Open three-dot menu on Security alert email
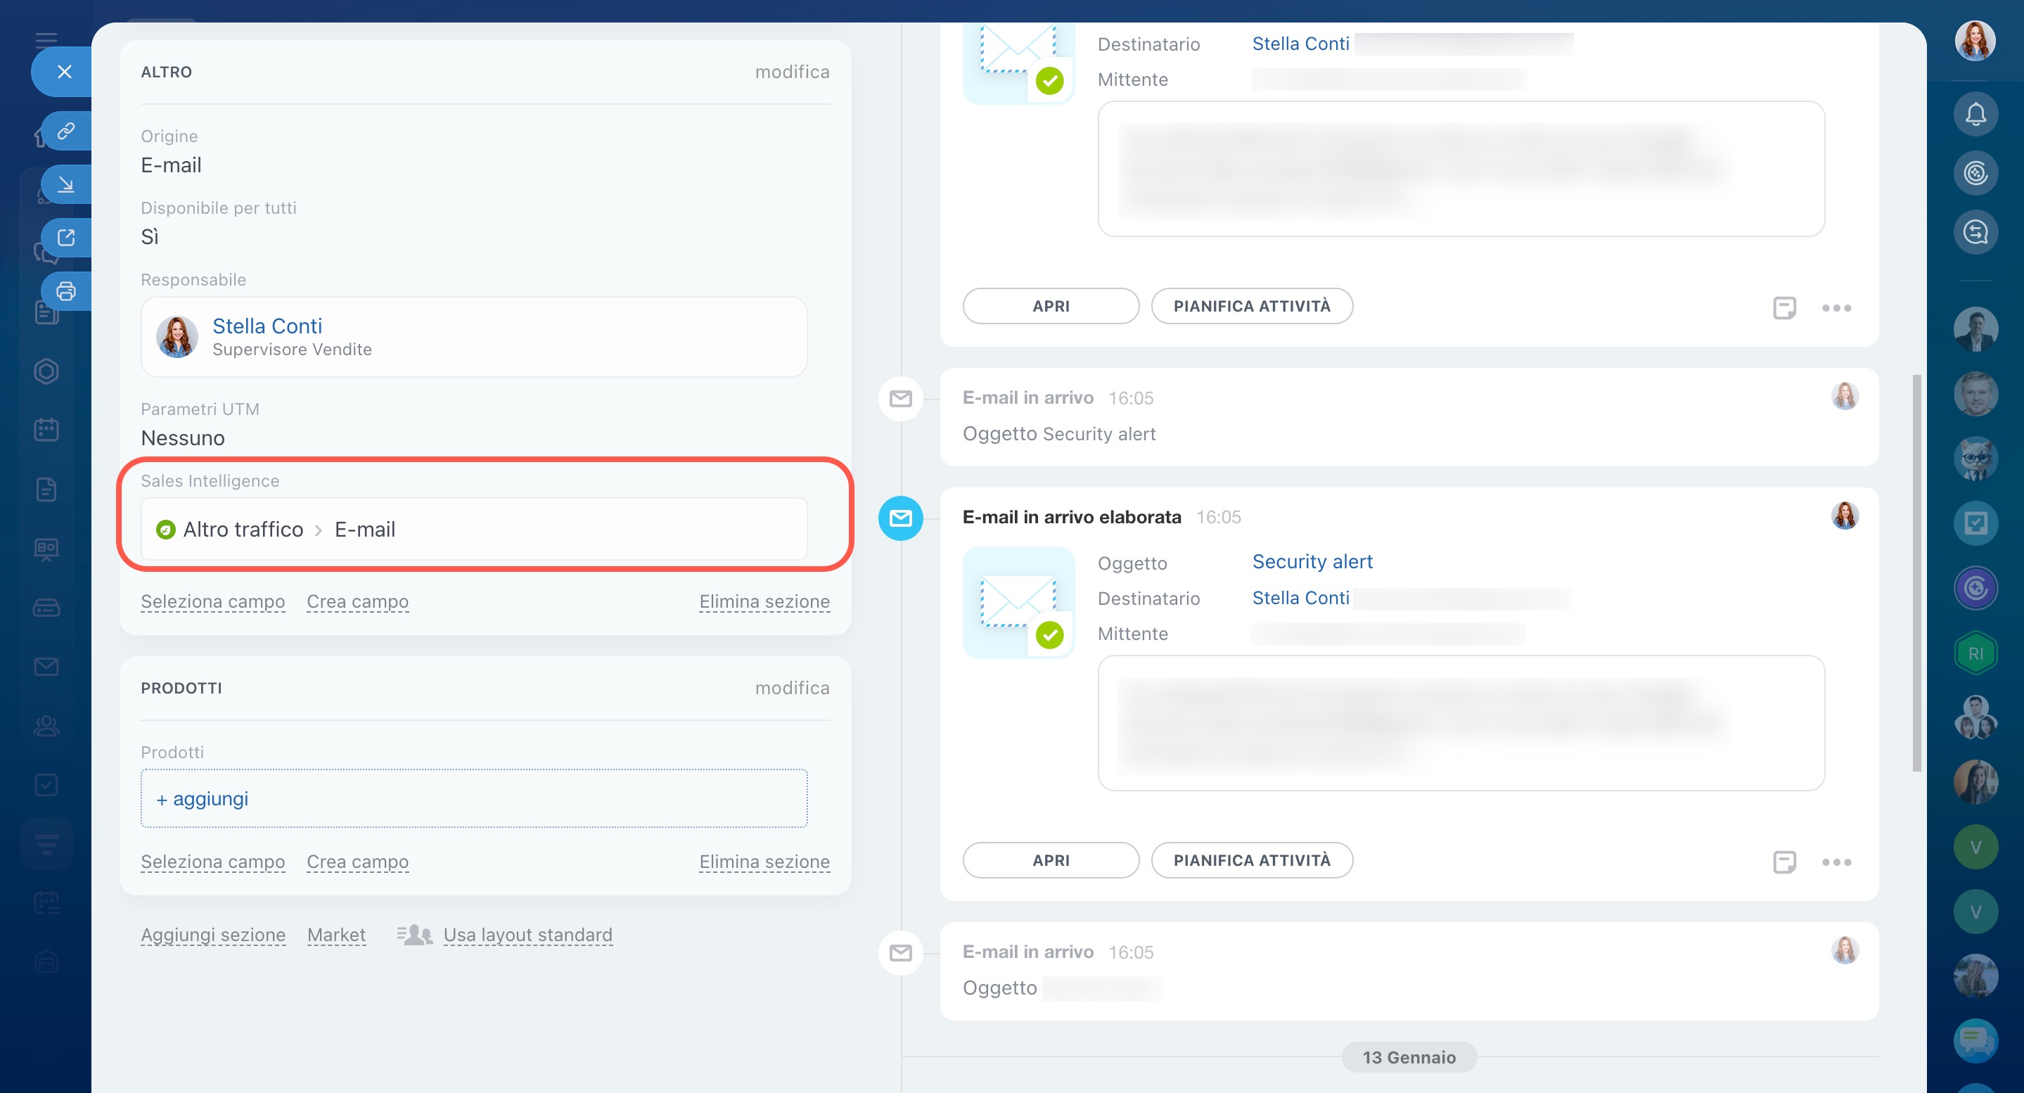Image resolution: width=2024 pixels, height=1093 pixels. tap(1836, 862)
